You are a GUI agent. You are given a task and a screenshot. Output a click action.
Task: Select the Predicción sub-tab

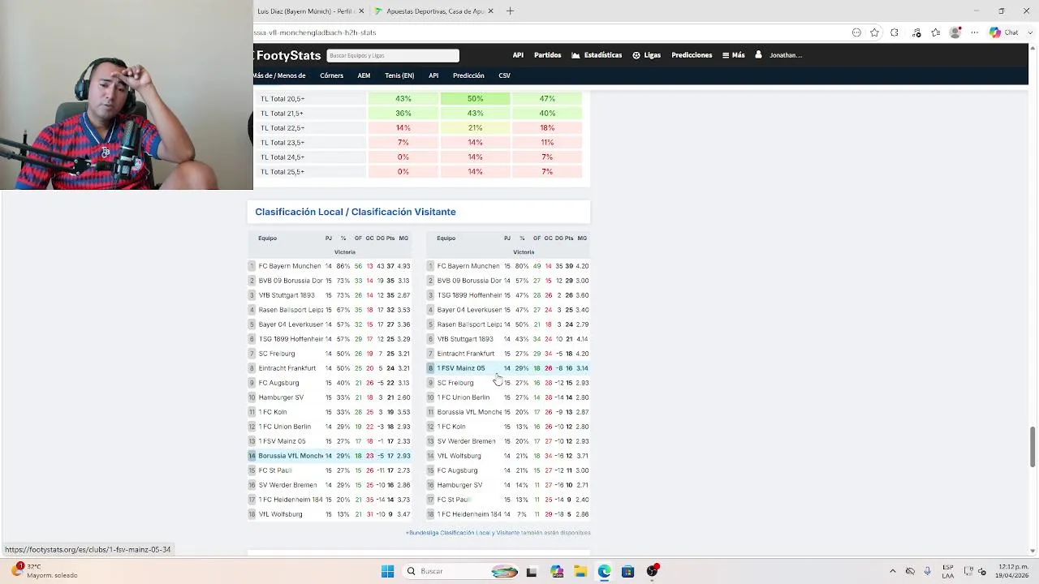(468, 75)
